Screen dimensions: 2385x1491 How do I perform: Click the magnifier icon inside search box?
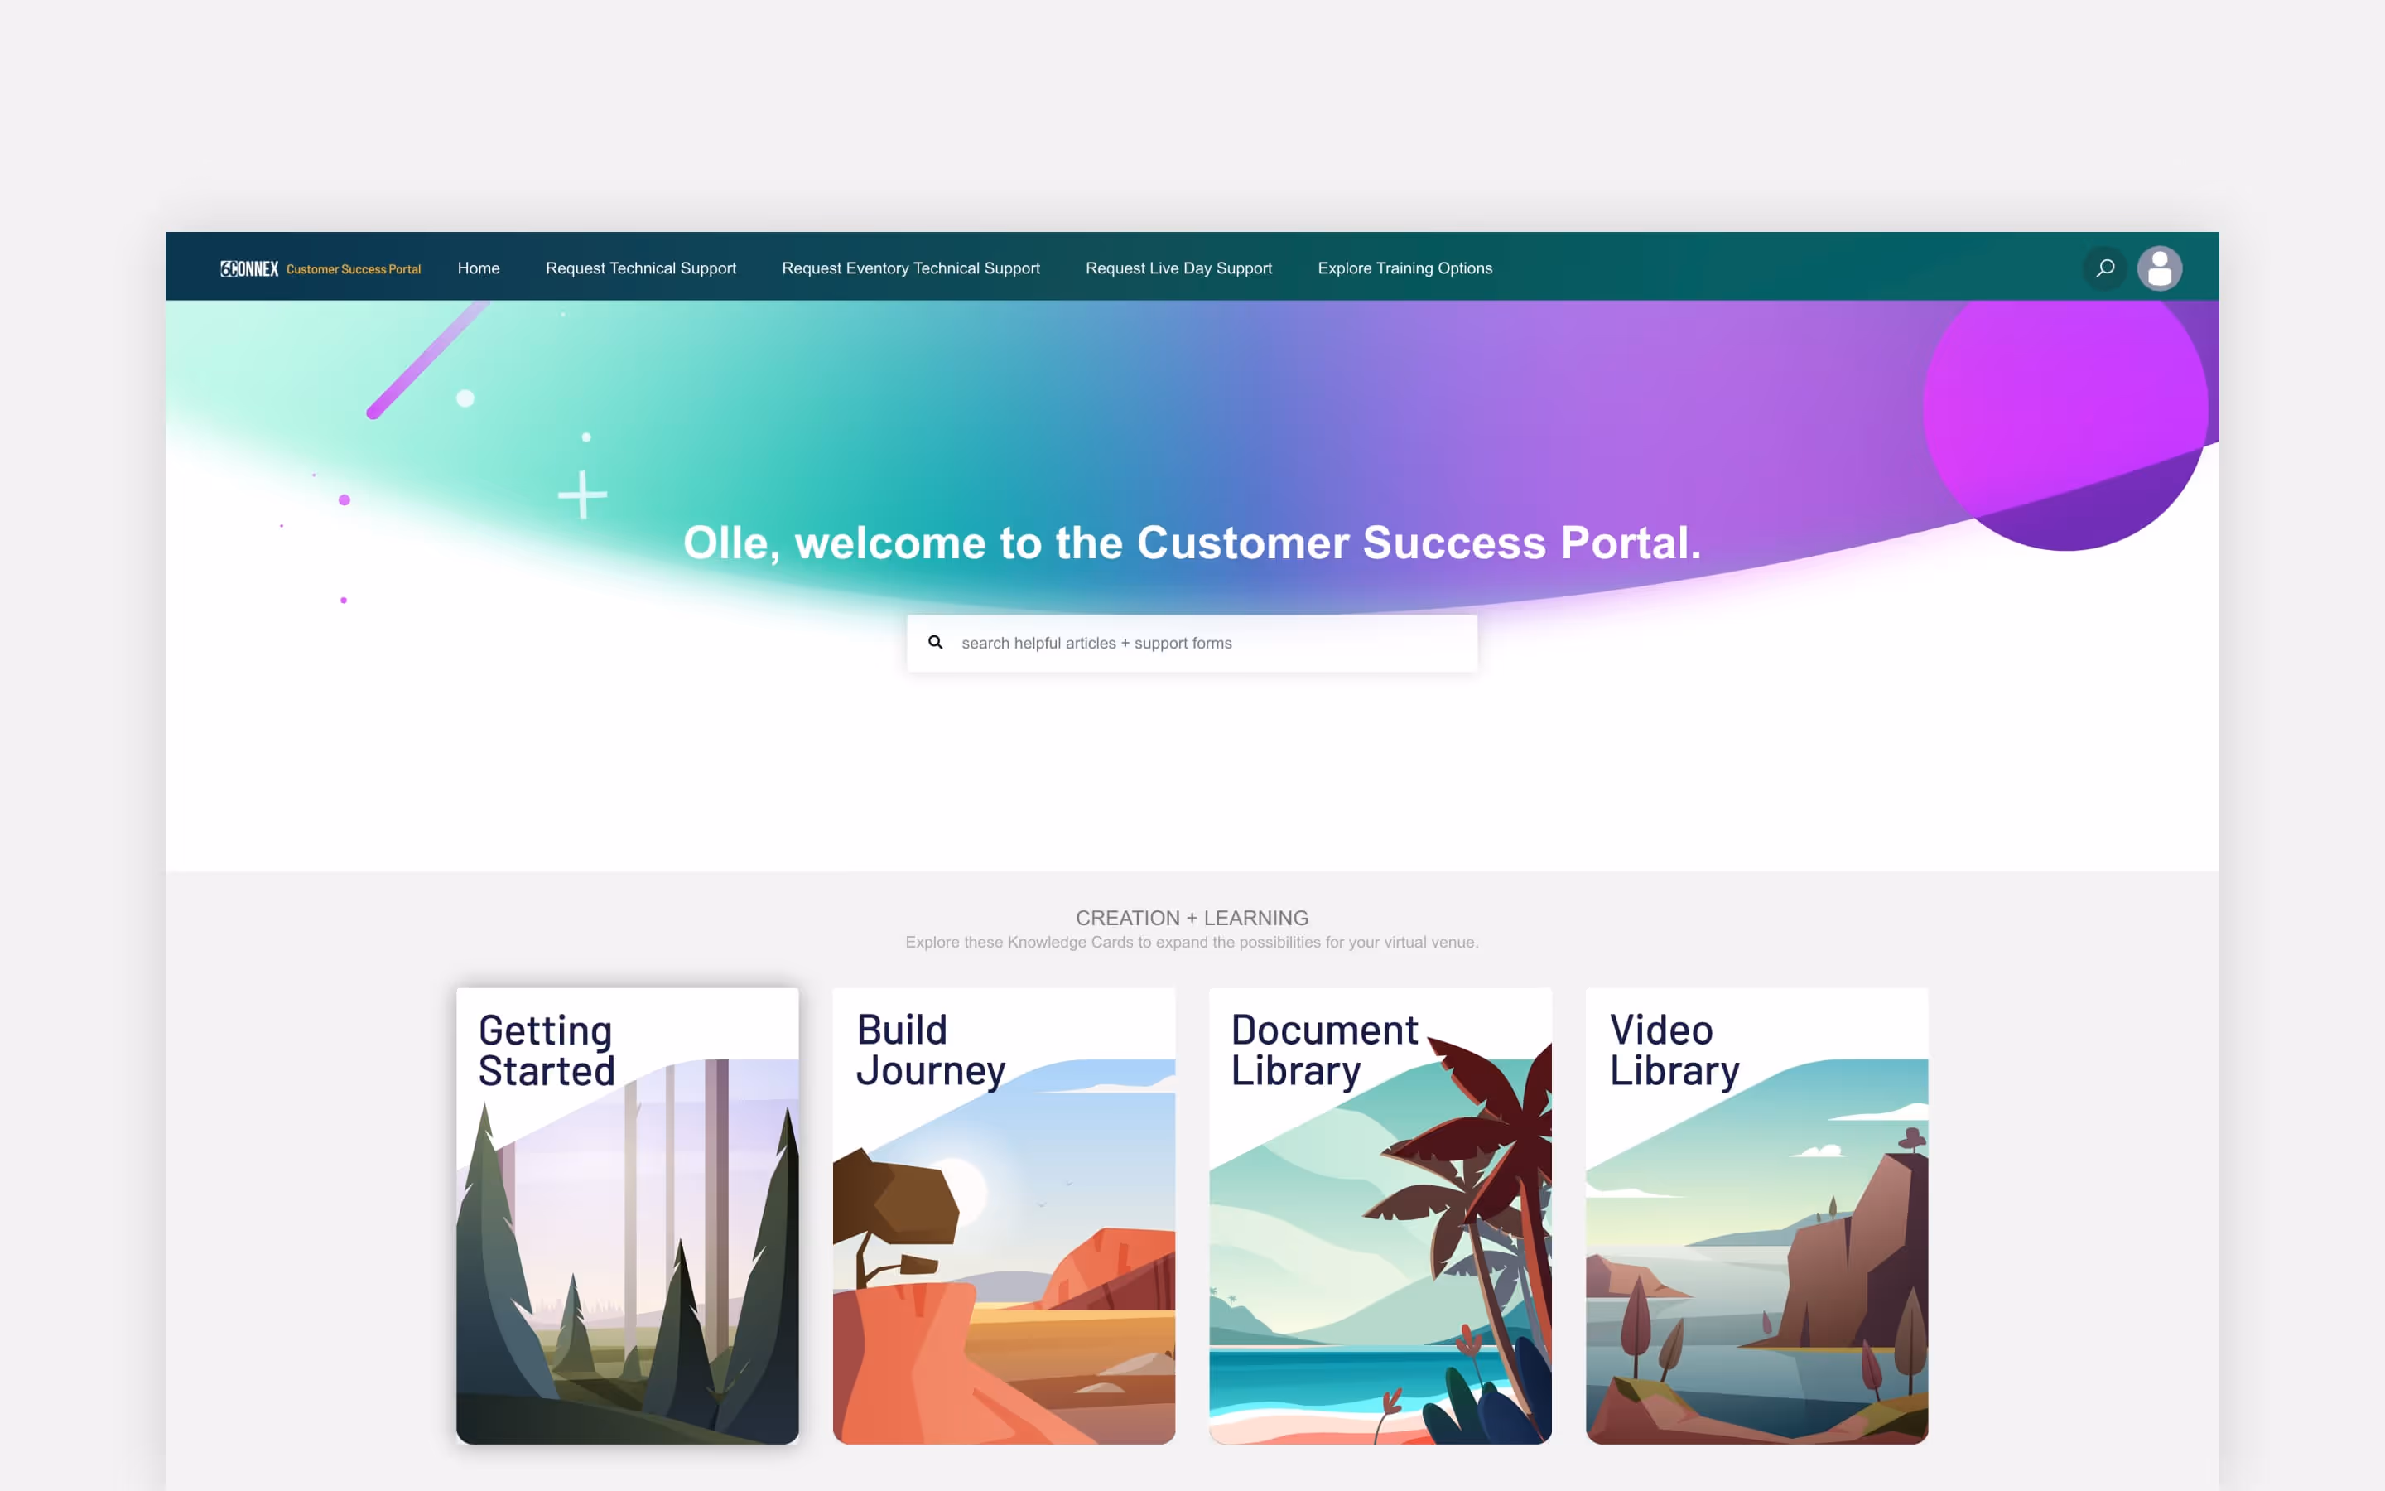pyautogui.click(x=935, y=643)
